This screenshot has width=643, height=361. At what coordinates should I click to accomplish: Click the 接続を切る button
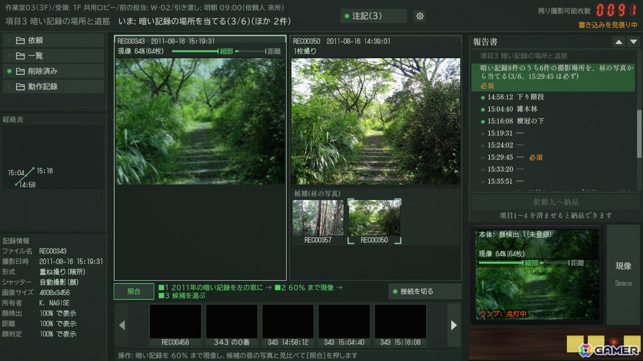(x=425, y=291)
